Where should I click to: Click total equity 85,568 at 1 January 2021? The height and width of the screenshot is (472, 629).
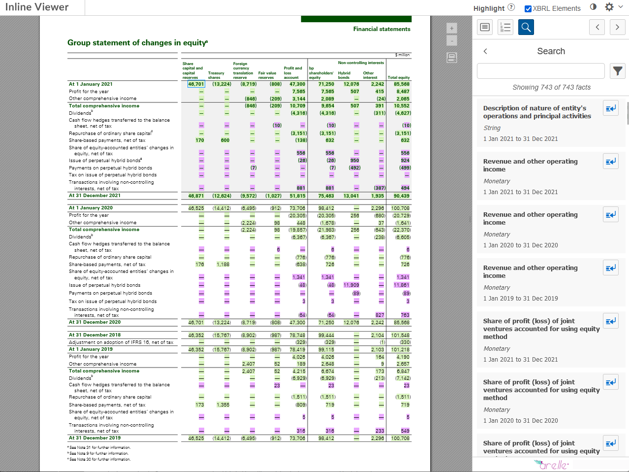pos(402,84)
